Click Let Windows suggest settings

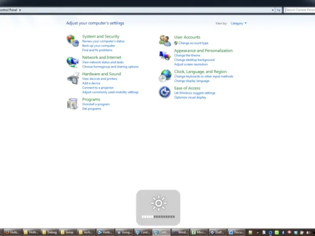tap(195, 93)
